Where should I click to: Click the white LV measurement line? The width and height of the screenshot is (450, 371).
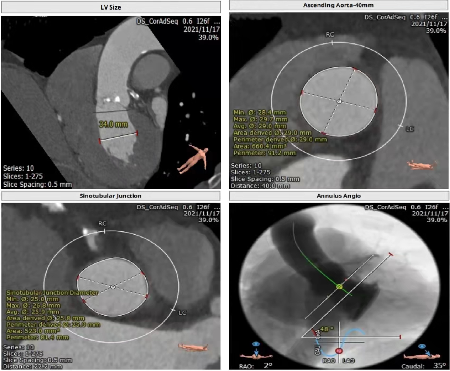[x=118, y=137]
